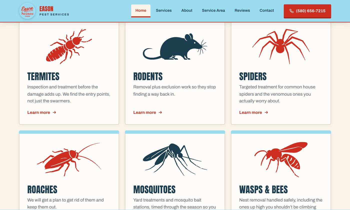
Task: Go to Services in the navigation
Action: coord(164,10)
